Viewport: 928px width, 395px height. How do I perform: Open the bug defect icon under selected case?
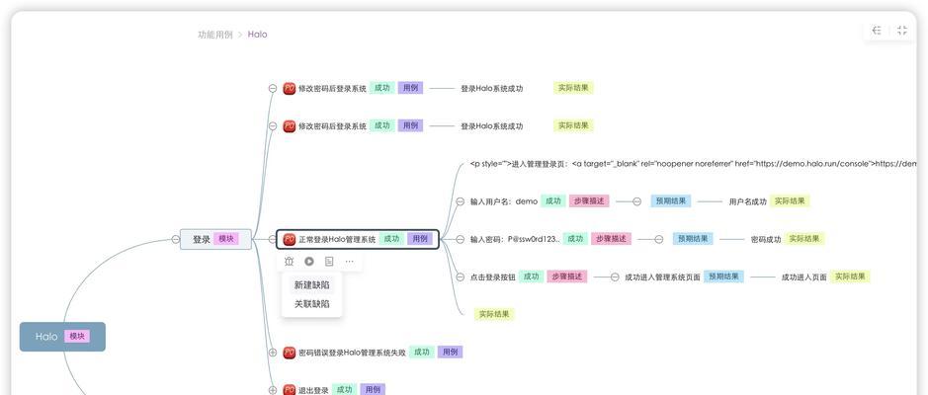(289, 261)
